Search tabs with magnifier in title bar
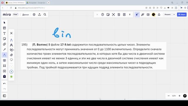The image size is (188, 106). click(172, 3)
